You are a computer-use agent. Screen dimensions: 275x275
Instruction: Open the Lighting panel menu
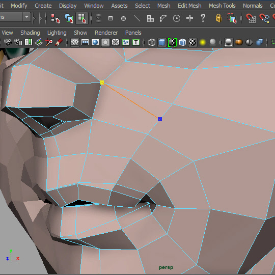pos(57,33)
